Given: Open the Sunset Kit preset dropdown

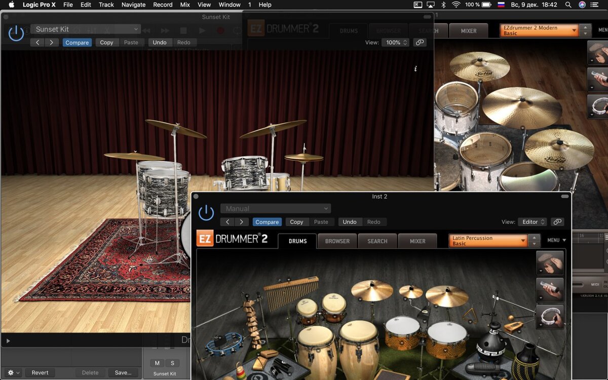Looking at the screenshot, I should click(86, 29).
